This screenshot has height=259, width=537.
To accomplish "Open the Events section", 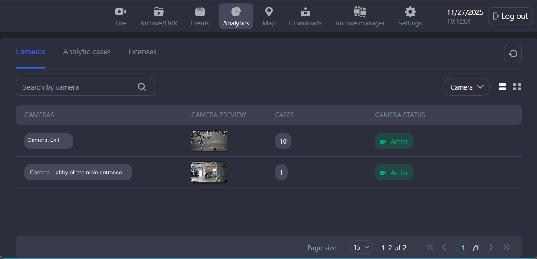I will 200,16.
